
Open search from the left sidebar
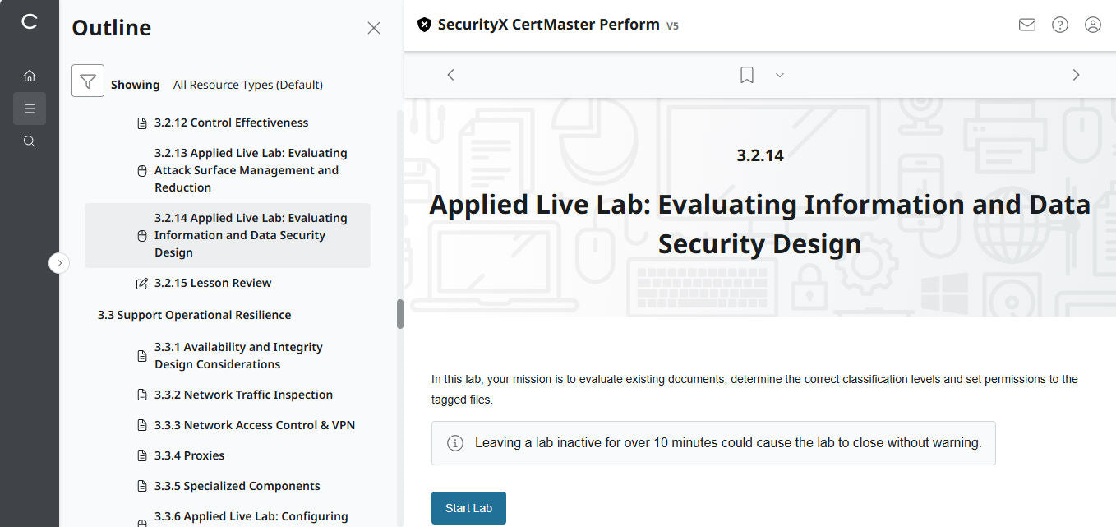[30, 141]
